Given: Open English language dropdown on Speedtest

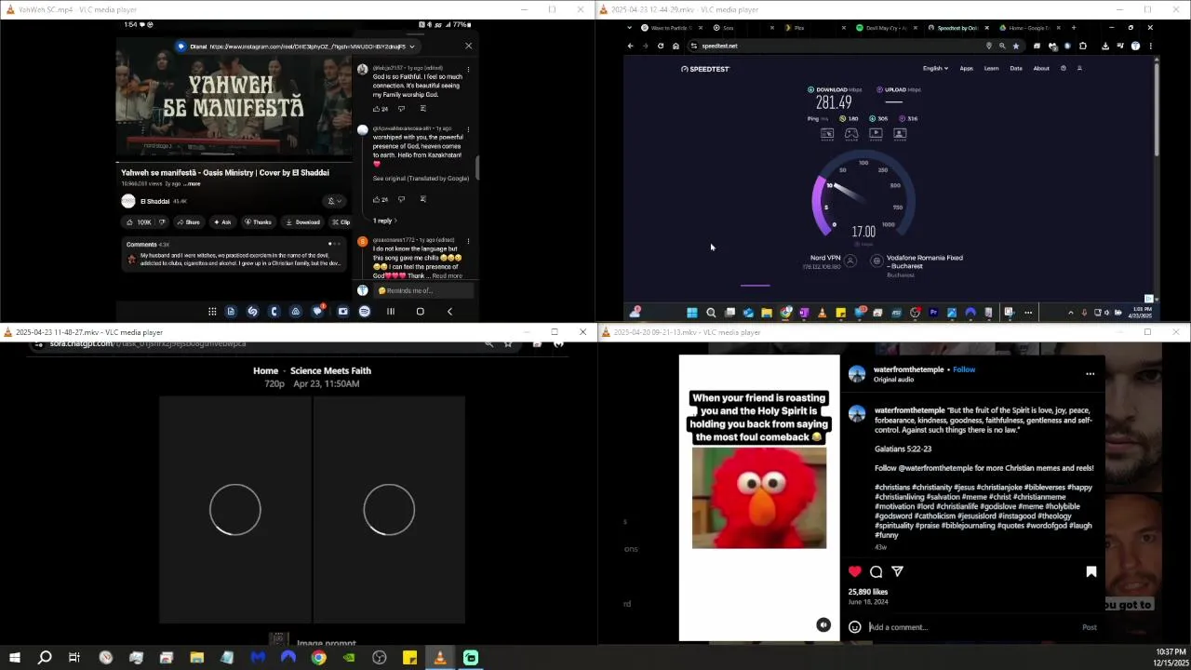Looking at the screenshot, I should tap(935, 68).
